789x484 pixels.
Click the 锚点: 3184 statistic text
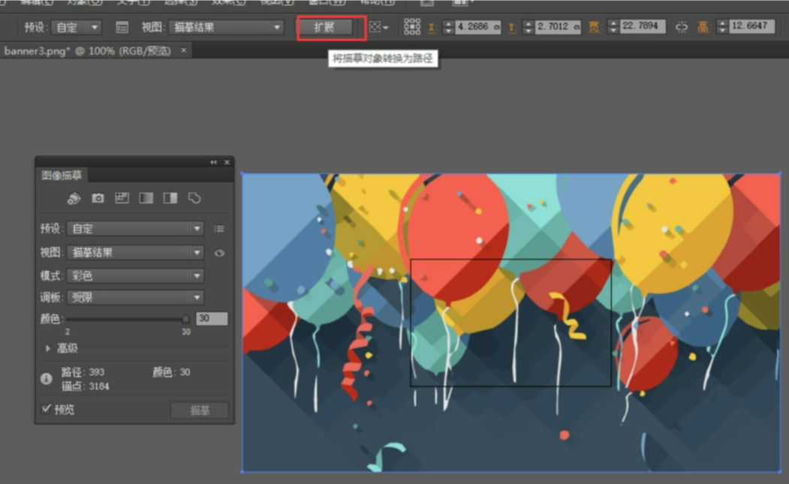pyautogui.click(x=85, y=386)
